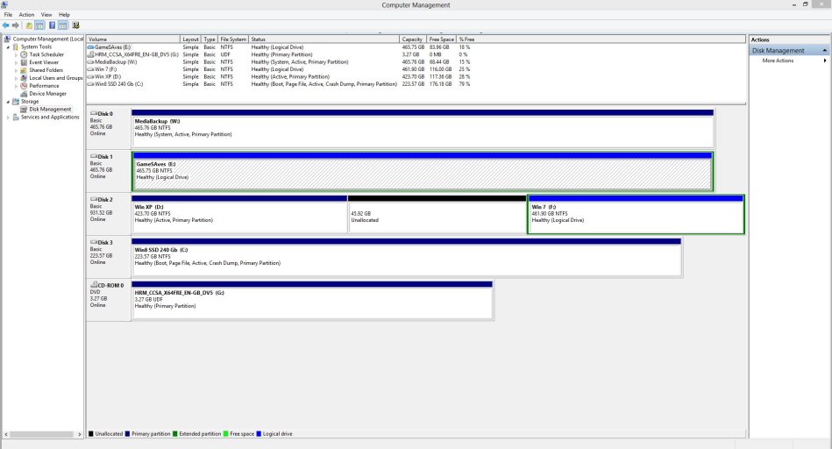
Task: Expand the Task Scheduler node
Action: click(17, 54)
